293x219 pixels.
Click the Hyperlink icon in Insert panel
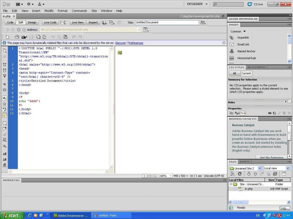tap(231, 38)
